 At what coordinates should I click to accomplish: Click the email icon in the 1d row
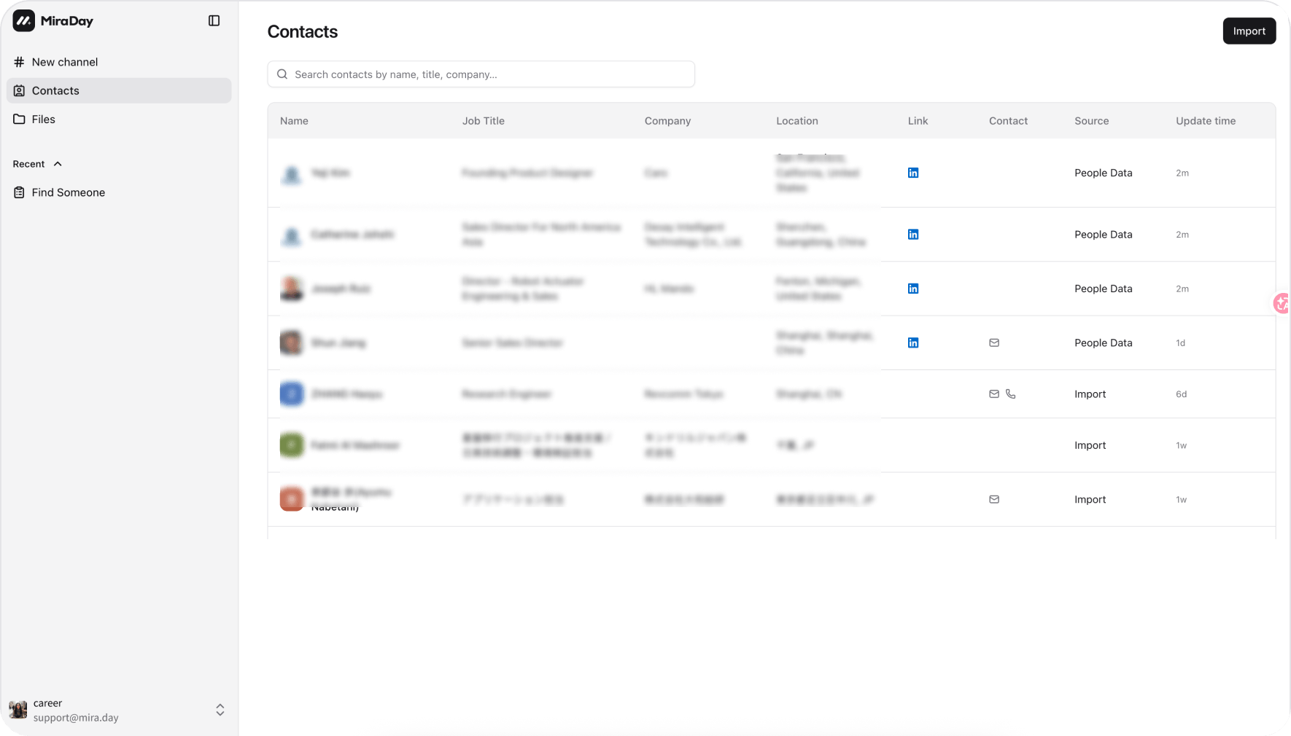[x=993, y=342]
